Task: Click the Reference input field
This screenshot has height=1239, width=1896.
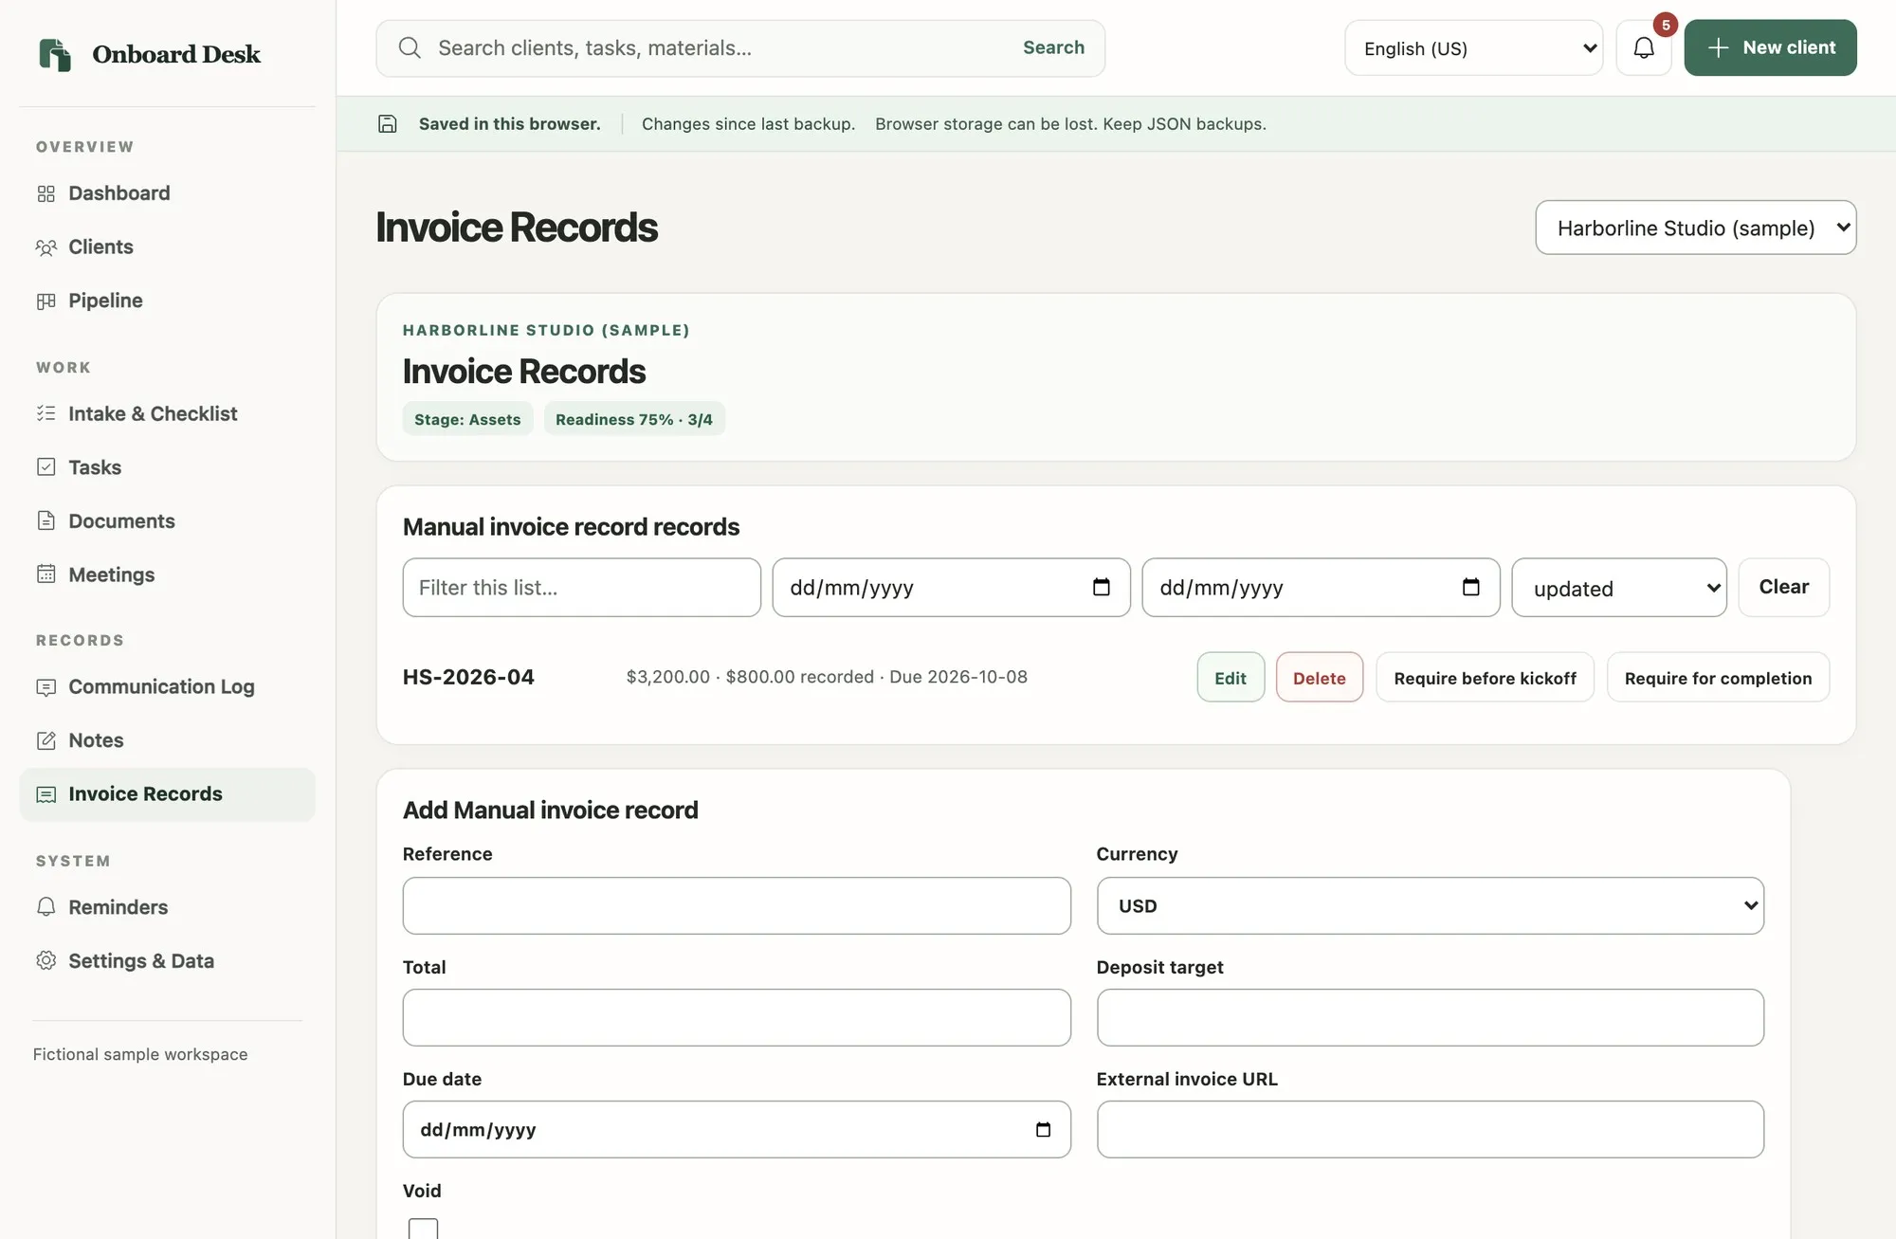Action: pos(737,905)
